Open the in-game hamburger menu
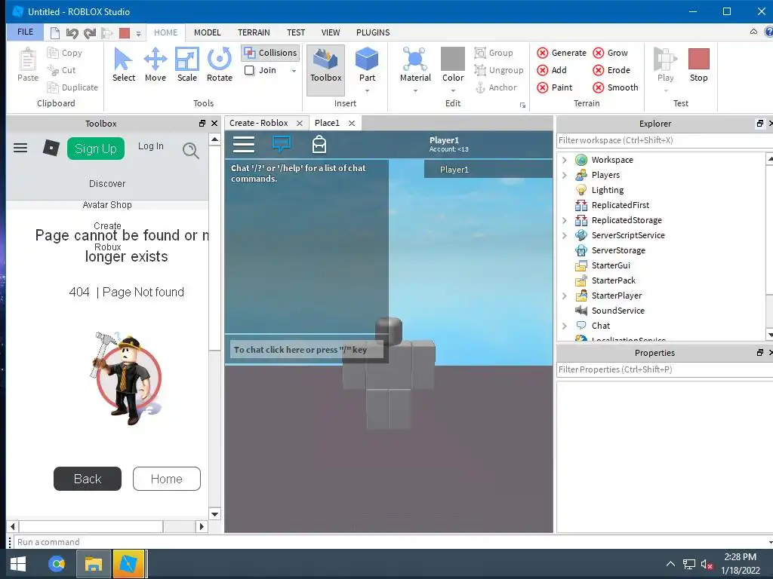773x579 pixels. pos(244,144)
